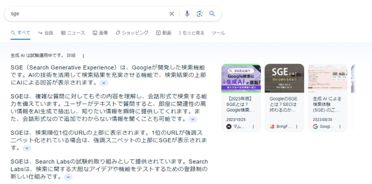
Task: Expand the paragraph ending 聞くことも可能です
Action: tap(193, 119)
